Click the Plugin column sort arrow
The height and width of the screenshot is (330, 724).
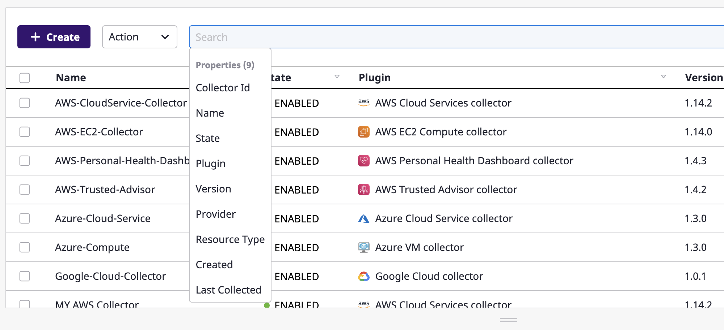(664, 77)
